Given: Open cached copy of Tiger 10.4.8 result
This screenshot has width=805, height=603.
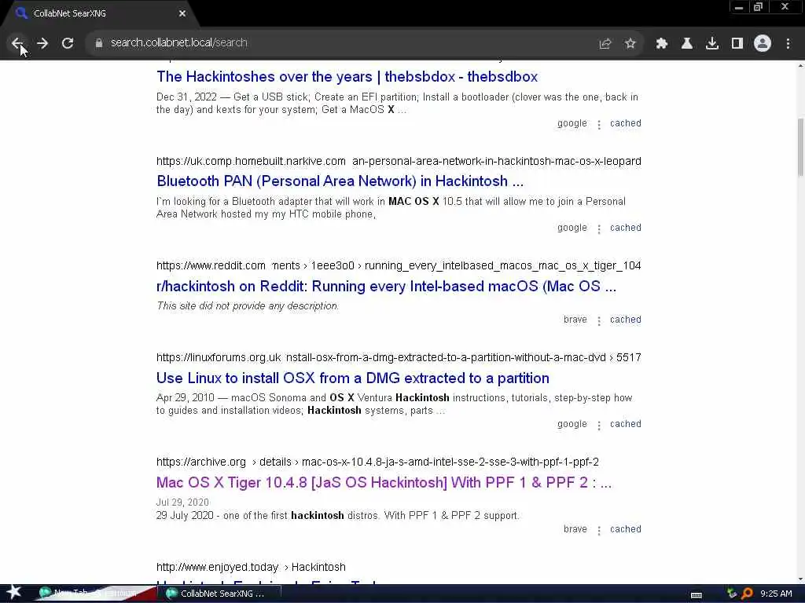Looking at the screenshot, I should point(625,529).
